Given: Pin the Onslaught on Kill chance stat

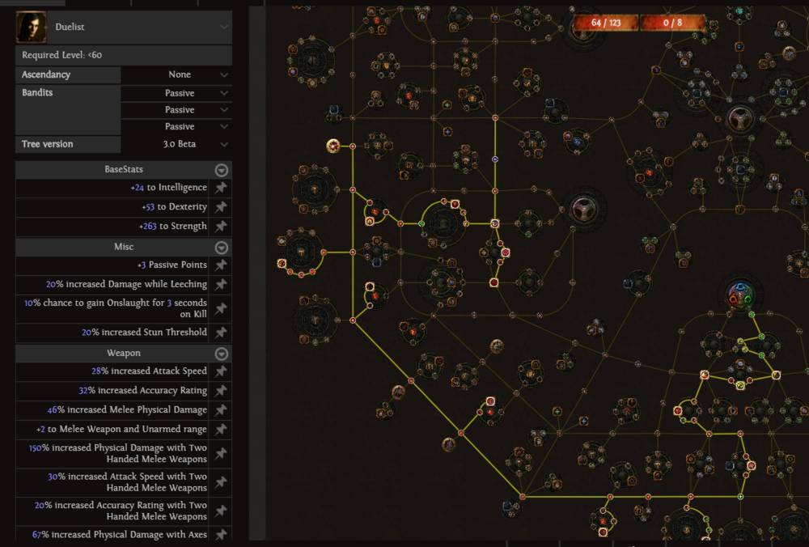Looking at the screenshot, I should pyautogui.click(x=221, y=308).
